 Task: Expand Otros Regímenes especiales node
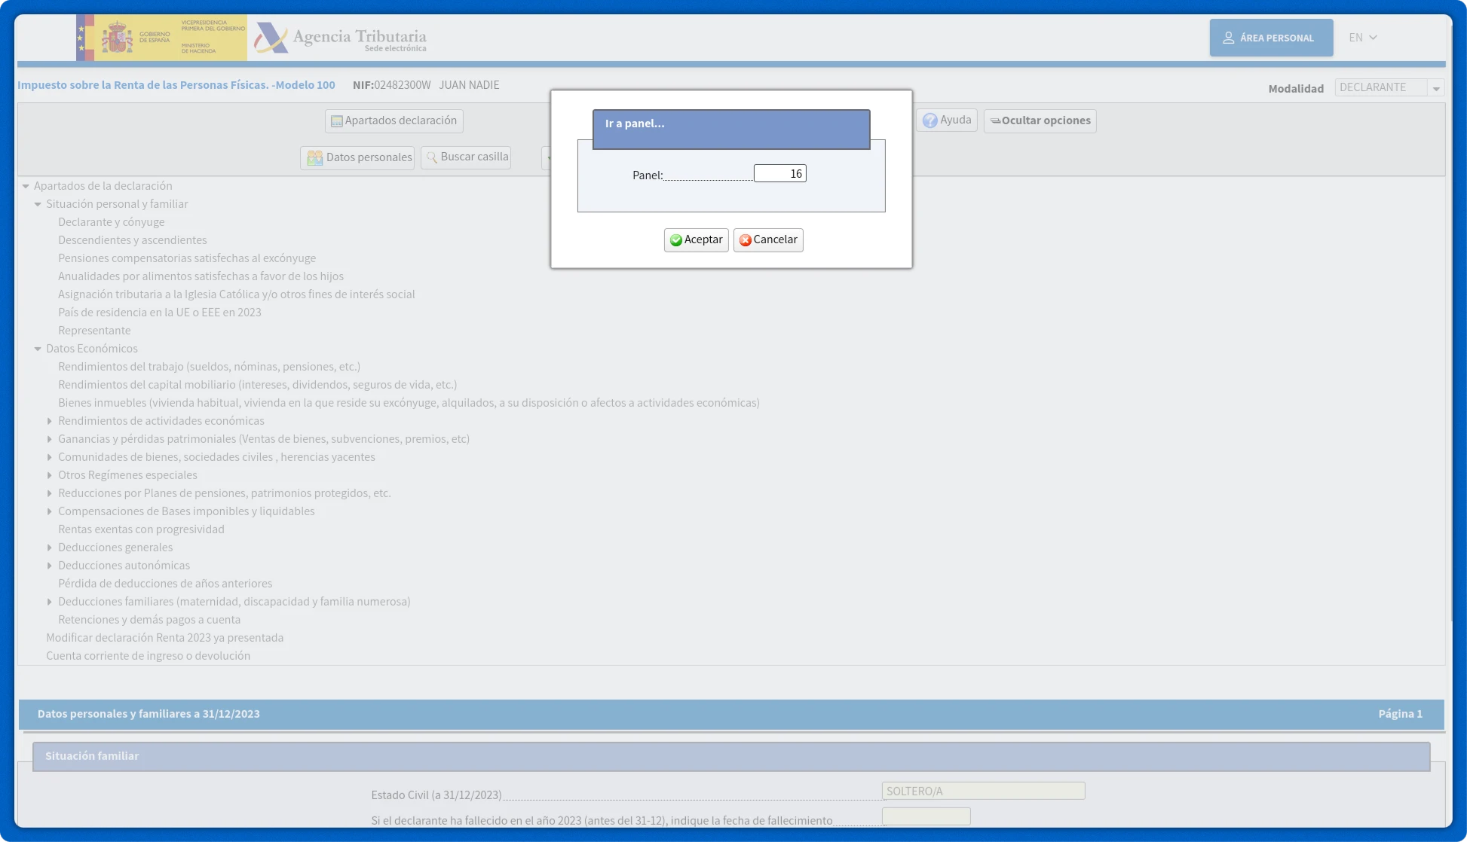point(50,475)
